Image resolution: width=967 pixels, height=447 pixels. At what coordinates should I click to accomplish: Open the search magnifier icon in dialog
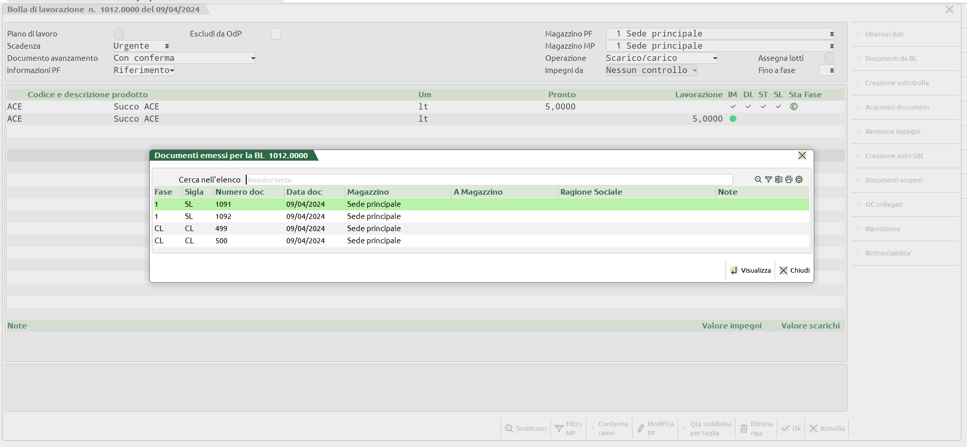758,179
